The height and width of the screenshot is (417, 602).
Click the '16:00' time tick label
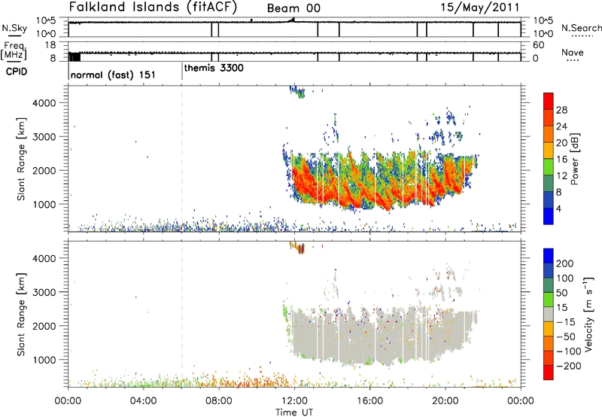[369, 401]
